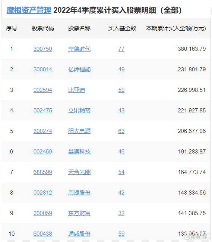Screen dimensions: 212x242
Task: Open the 摩根资产管理 title link
Action: pyautogui.click(x=29, y=10)
